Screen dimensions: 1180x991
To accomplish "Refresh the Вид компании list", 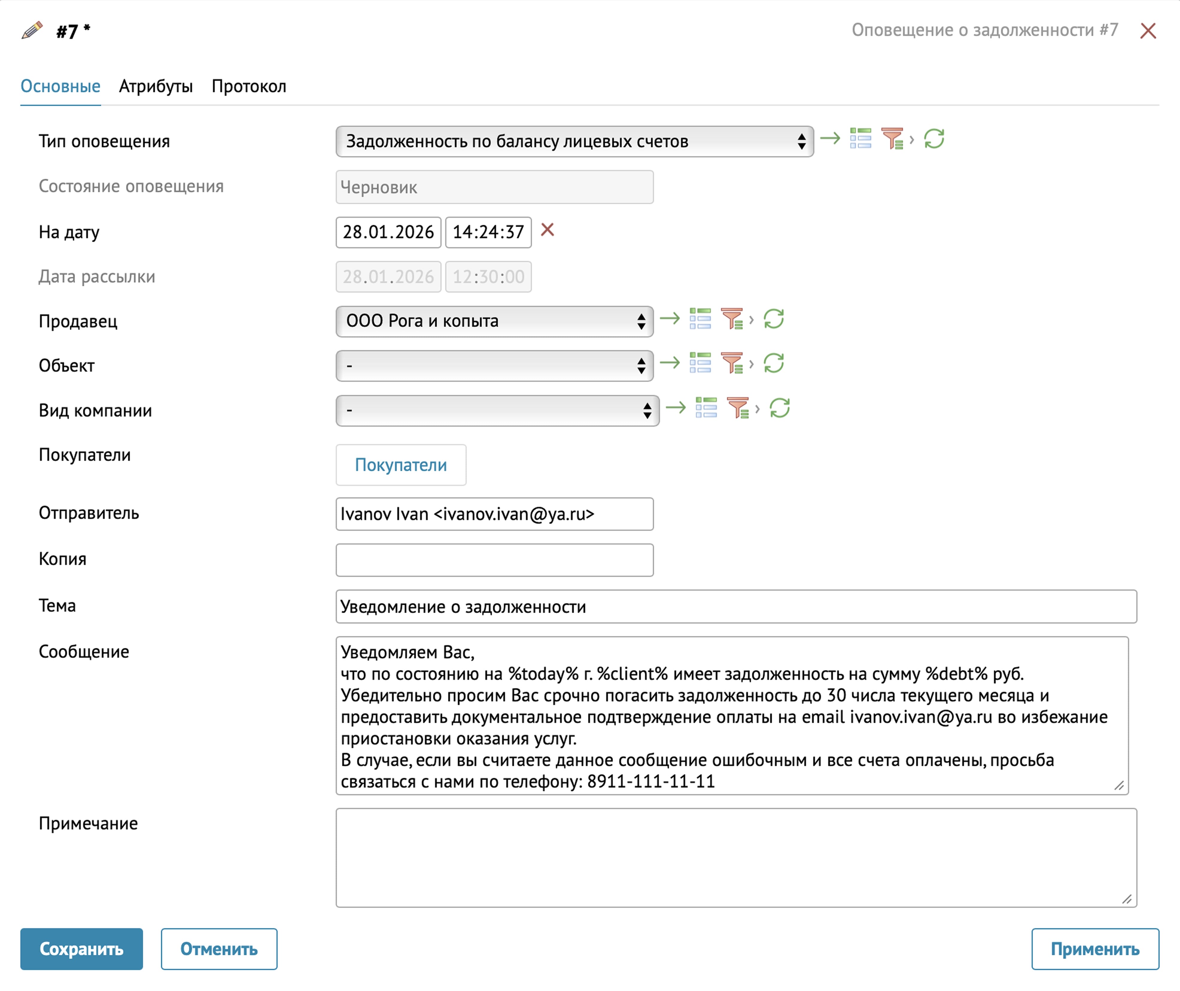I will point(780,408).
